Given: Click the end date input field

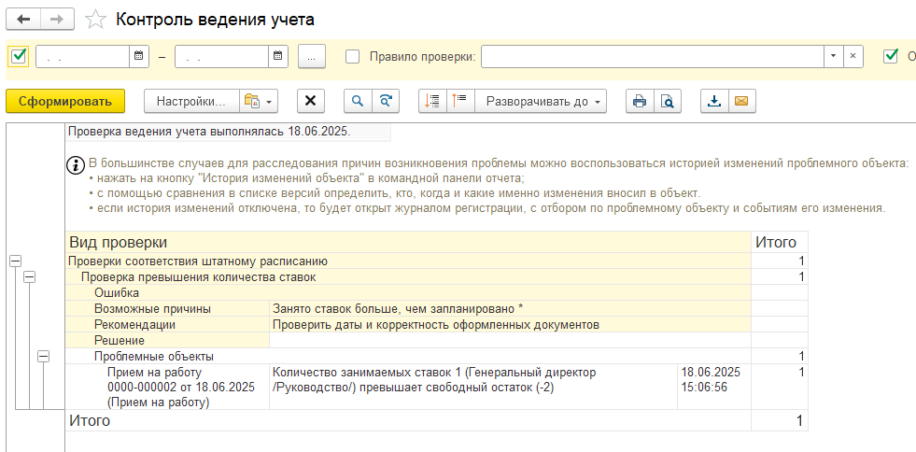Looking at the screenshot, I should coord(221,57).
